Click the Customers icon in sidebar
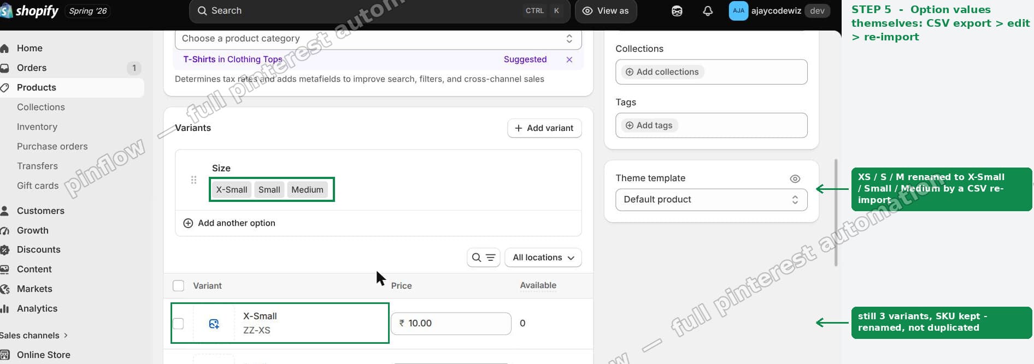This screenshot has width=1034, height=364. [x=5, y=211]
